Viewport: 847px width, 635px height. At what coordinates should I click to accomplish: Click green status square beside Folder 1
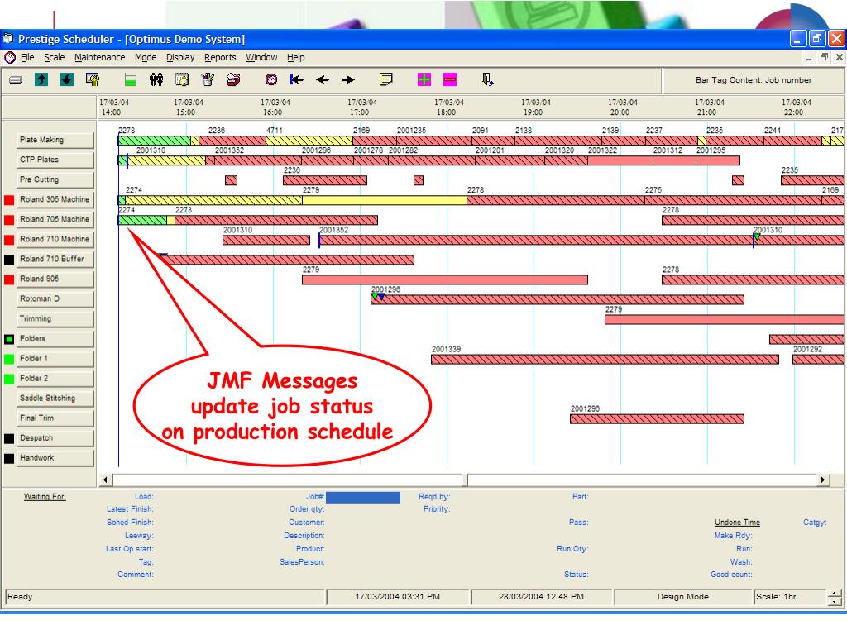pyautogui.click(x=9, y=359)
